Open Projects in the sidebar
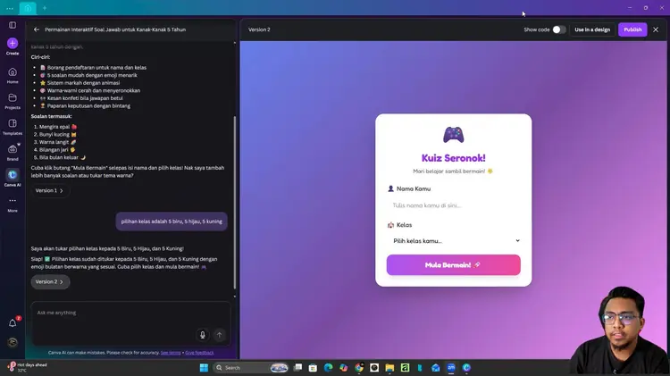This screenshot has width=670, height=376. (x=13, y=98)
